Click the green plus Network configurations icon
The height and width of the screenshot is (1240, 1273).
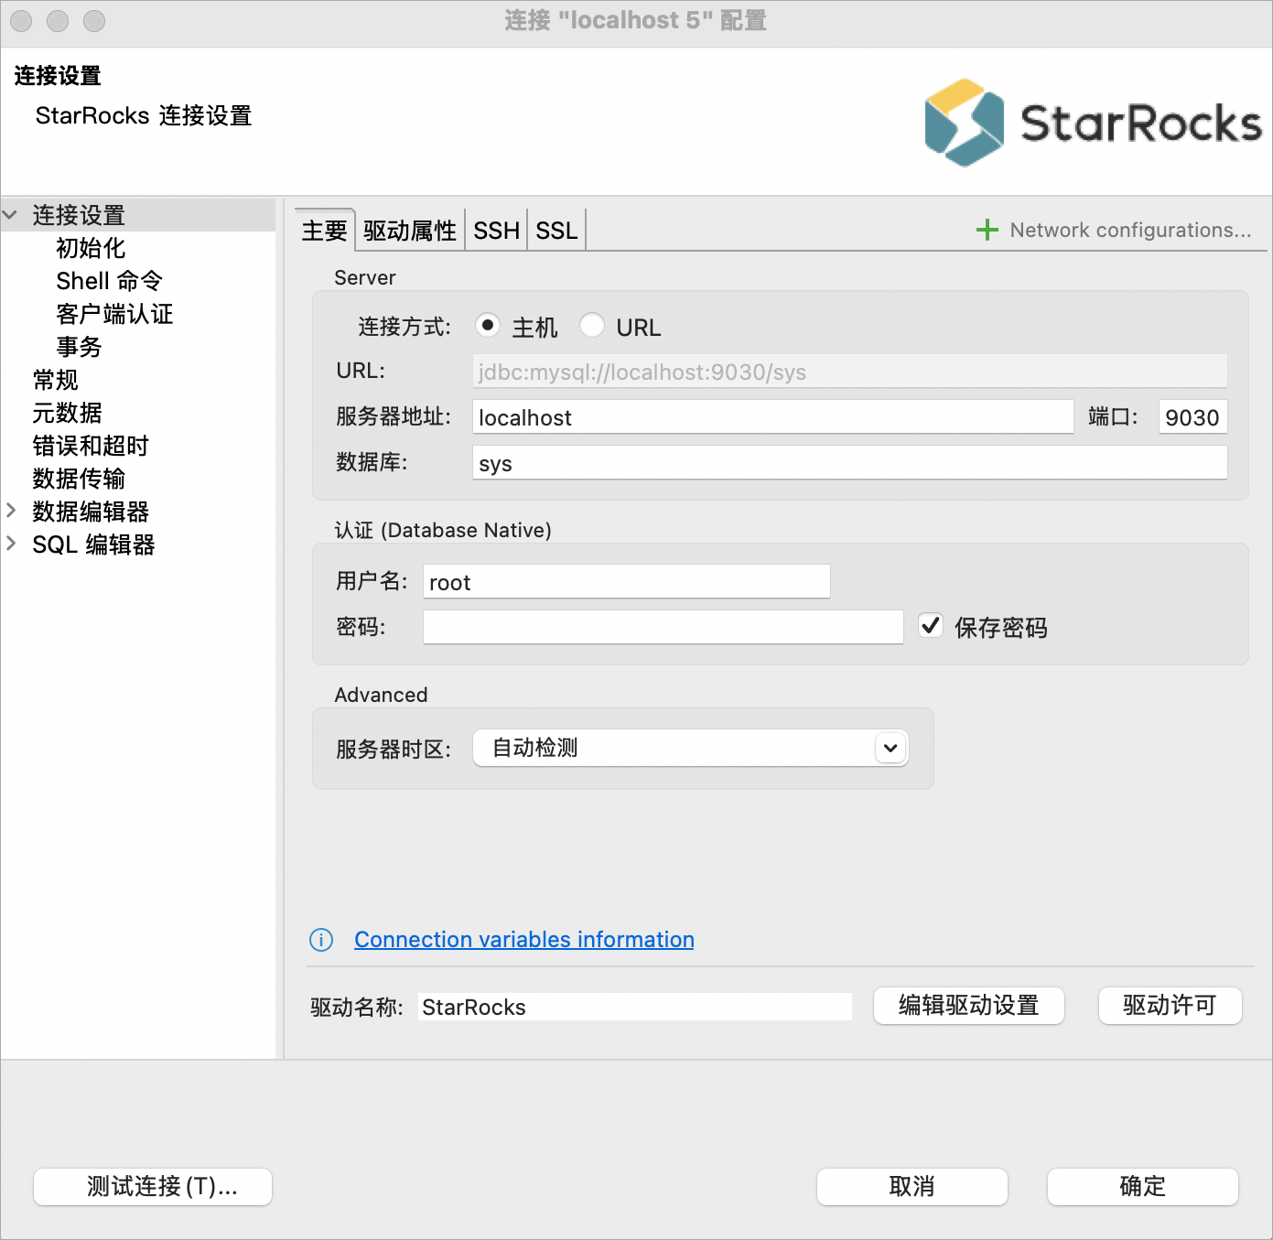coord(987,230)
